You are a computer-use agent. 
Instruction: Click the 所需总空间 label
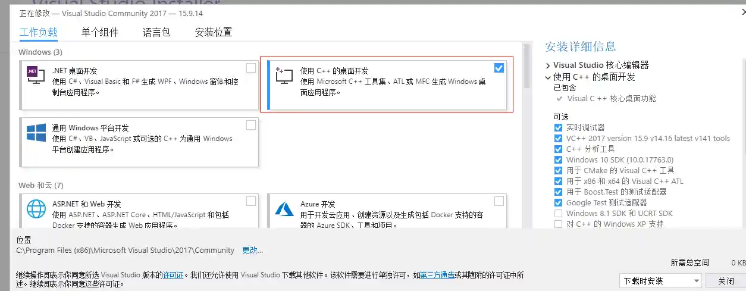[689, 262]
